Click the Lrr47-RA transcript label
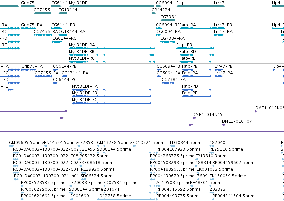 [x=223, y=32]
